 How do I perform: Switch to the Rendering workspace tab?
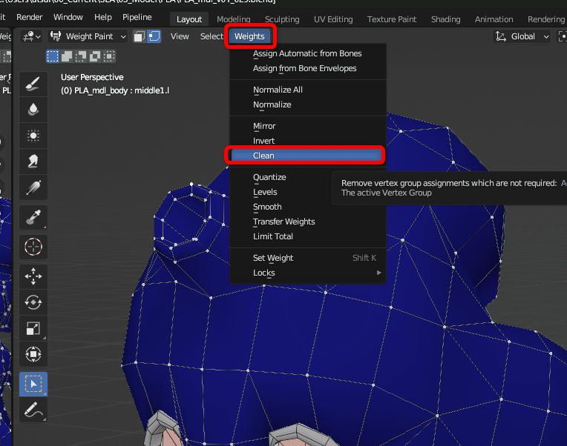tap(546, 19)
